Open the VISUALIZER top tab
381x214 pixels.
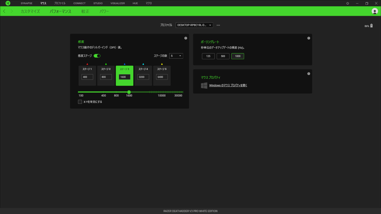click(x=118, y=3)
